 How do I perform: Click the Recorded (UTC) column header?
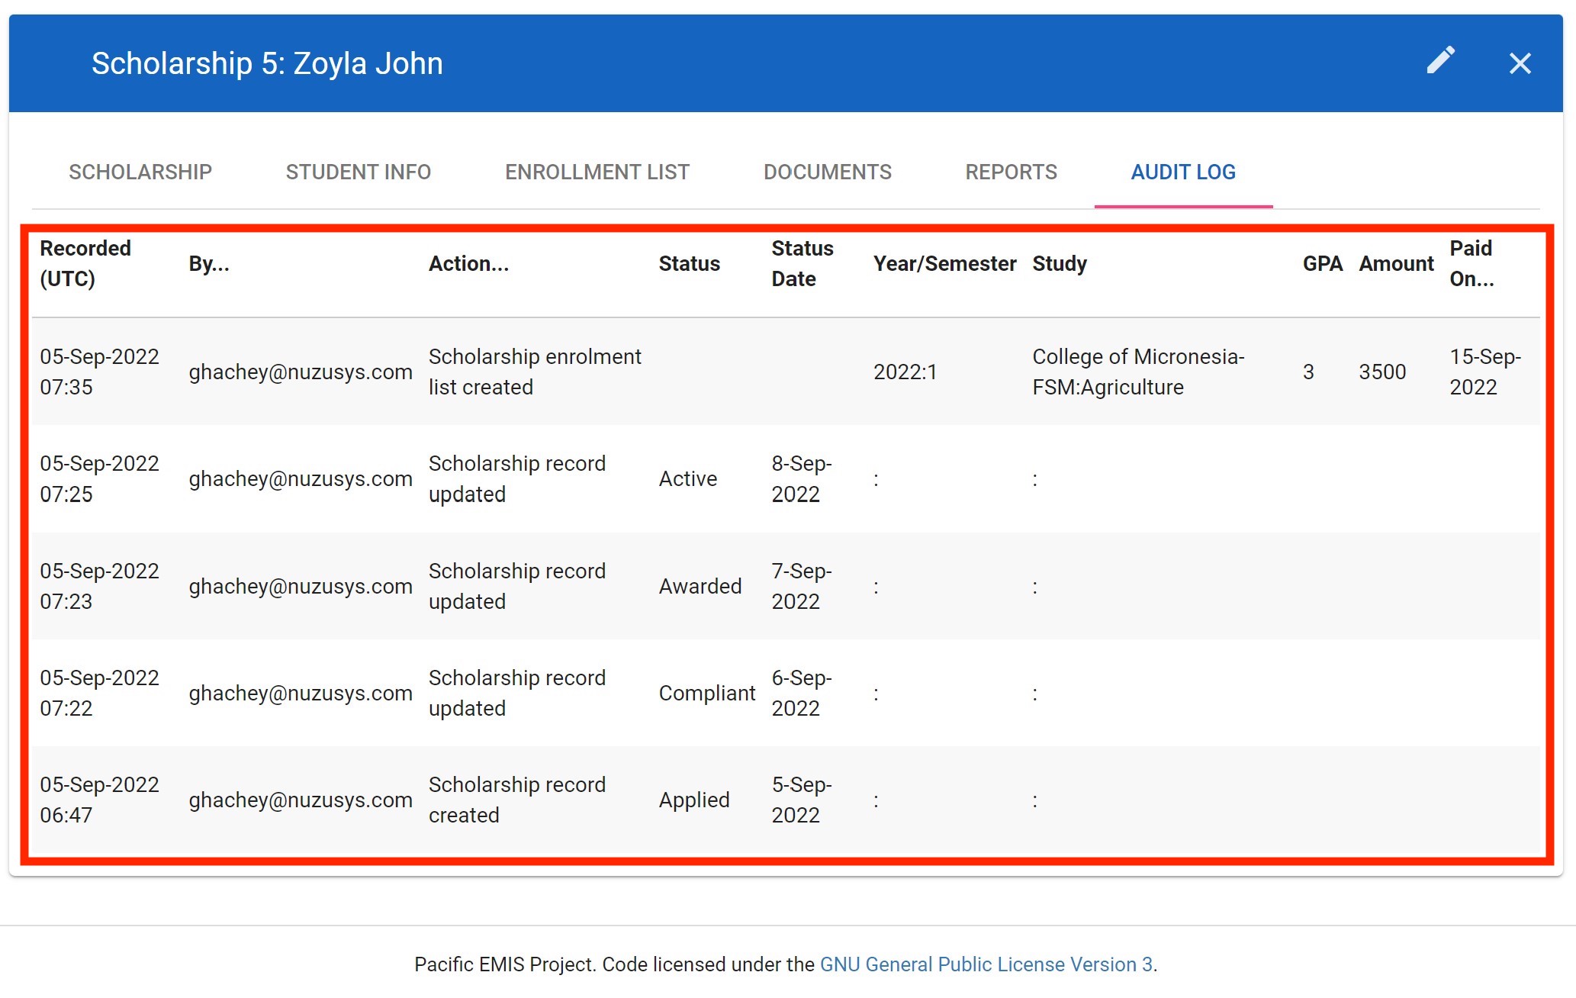[85, 263]
